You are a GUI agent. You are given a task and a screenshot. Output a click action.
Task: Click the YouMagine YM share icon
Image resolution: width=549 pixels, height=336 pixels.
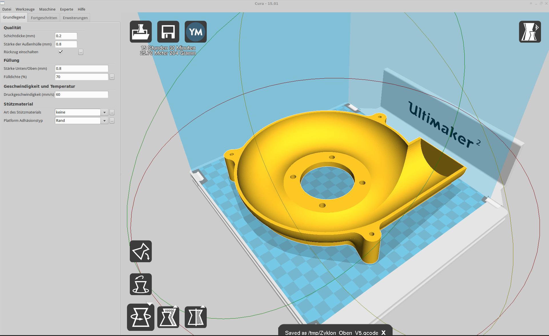[x=196, y=32]
